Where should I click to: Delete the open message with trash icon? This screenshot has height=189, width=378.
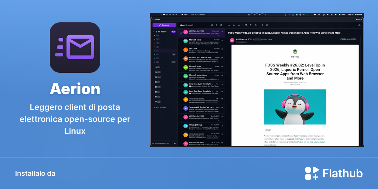click(251, 25)
